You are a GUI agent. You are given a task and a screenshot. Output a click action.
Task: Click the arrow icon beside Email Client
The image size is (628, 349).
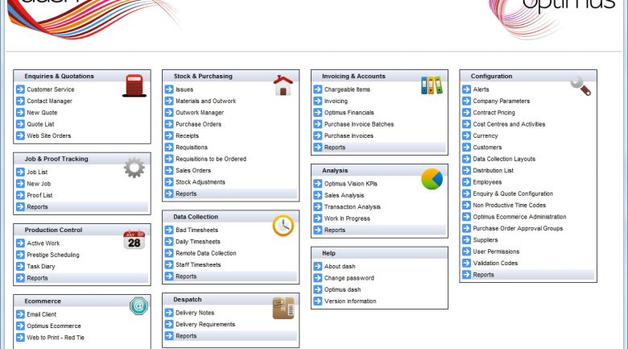tap(20, 314)
